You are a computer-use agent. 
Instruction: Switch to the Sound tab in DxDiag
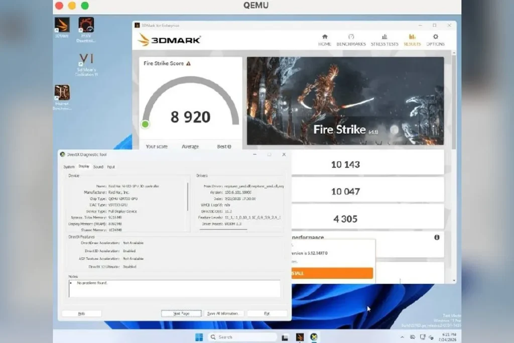coord(98,167)
